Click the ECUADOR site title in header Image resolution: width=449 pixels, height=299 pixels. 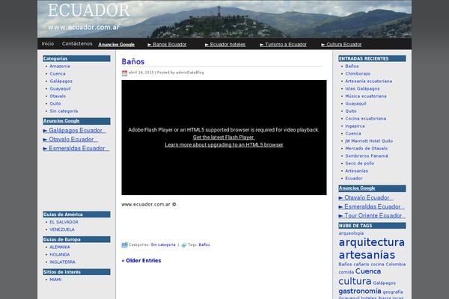(88, 10)
